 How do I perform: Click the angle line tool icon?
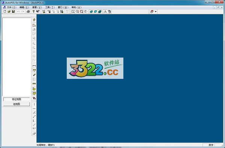pyautogui.click(x=34, y=112)
